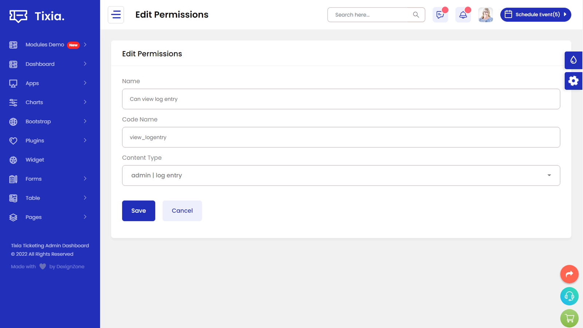Screen dimensions: 583x328
Task: Click the search magnifier icon
Action: (416, 15)
